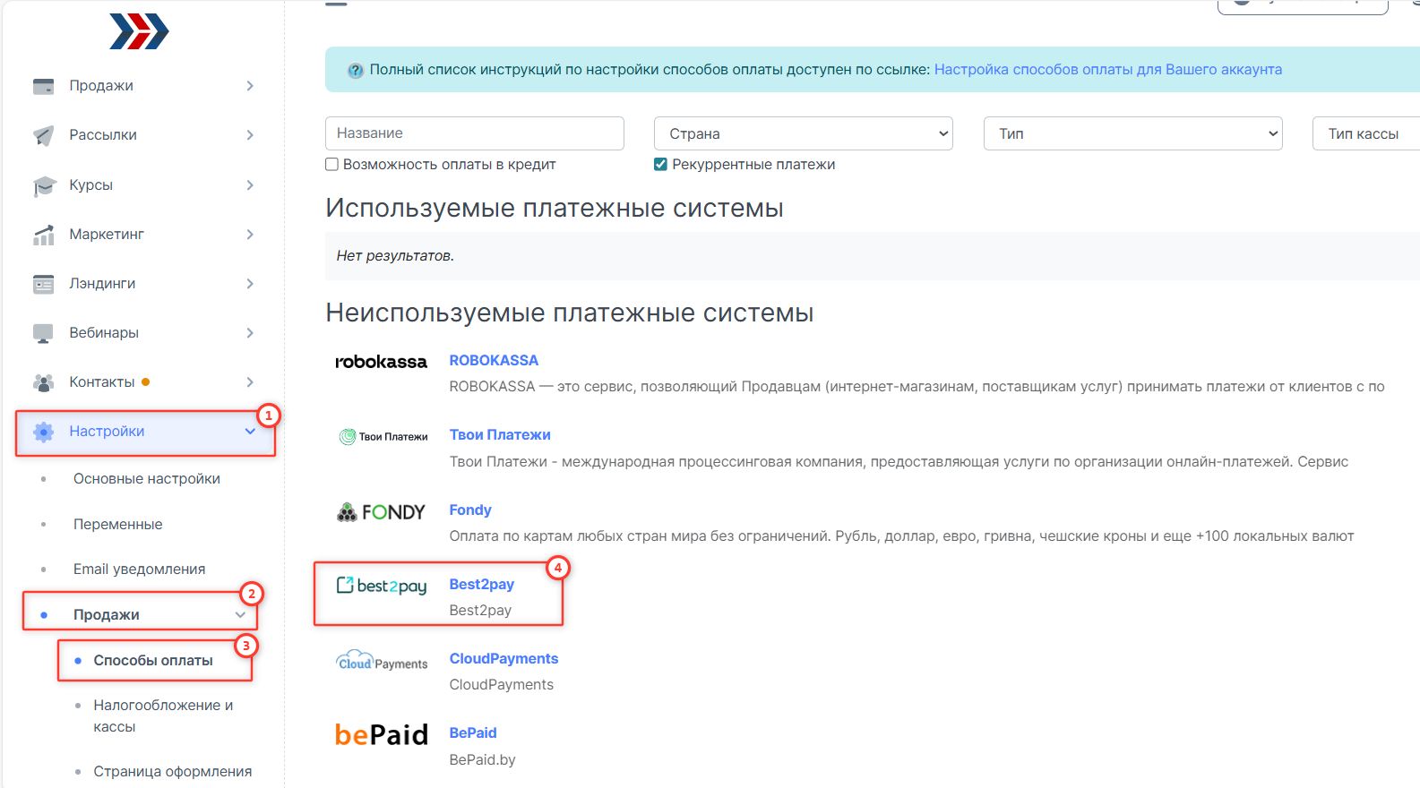
Task: Select Способы оплаты submenu item
Action: 153,661
